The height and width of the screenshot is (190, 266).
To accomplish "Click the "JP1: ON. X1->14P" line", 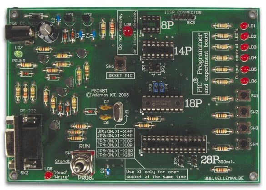I will [115, 131].
